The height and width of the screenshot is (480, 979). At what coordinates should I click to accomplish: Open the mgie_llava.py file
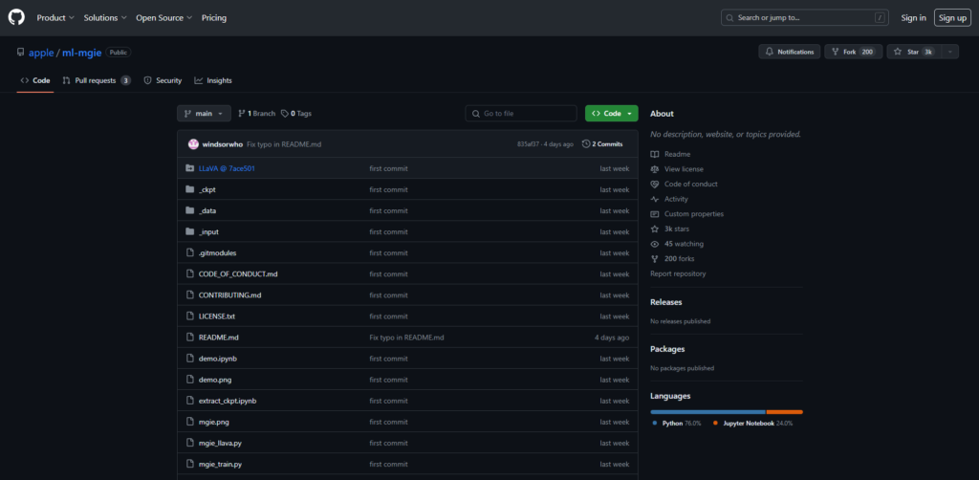tap(220, 443)
